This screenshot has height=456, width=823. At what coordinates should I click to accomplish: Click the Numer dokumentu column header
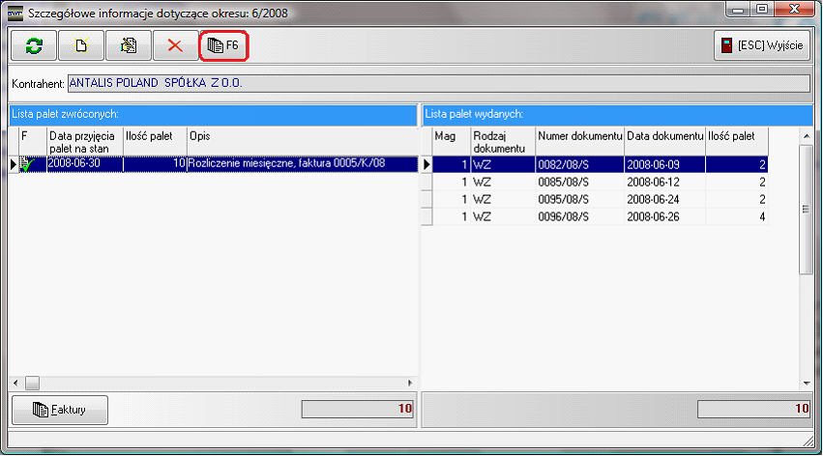pyautogui.click(x=578, y=141)
